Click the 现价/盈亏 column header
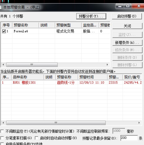 tap(132, 77)
